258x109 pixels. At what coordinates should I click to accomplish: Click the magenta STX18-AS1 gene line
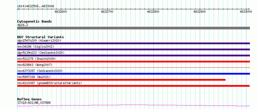pos(133,105)
